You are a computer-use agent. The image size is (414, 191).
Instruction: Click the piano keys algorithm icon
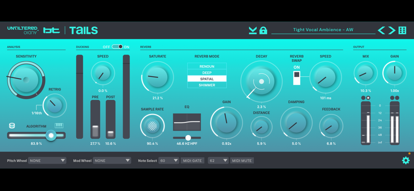point(59,126)
